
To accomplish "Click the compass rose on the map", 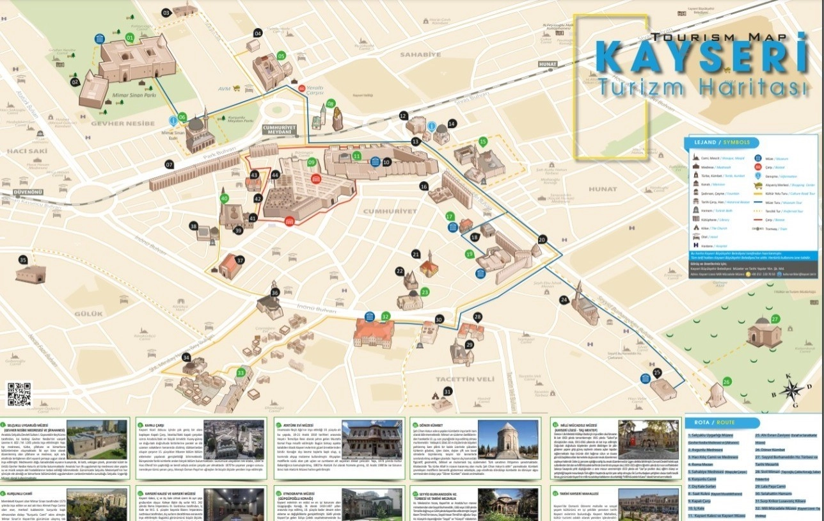I will (x=791, y=390).
